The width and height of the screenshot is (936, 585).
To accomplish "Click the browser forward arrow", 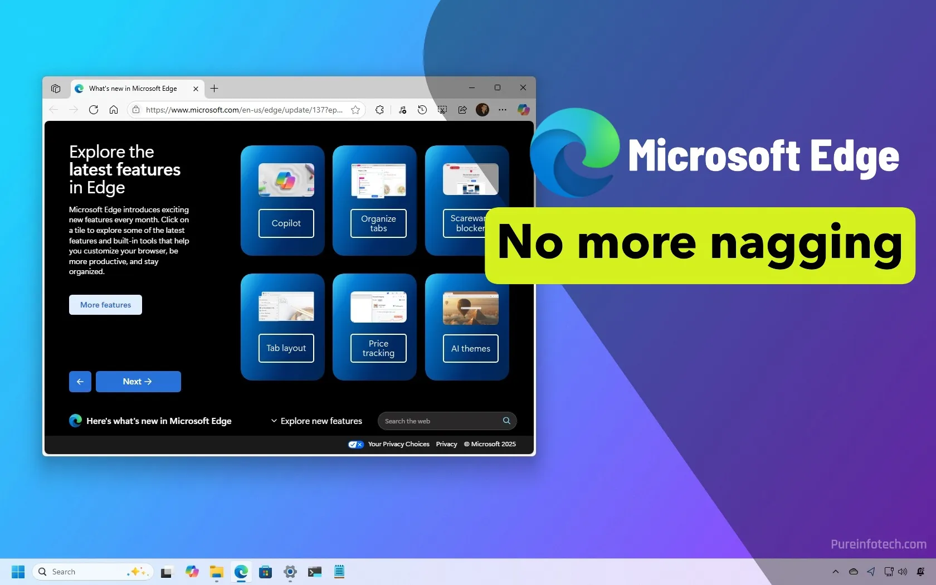I will coord(74,110).
